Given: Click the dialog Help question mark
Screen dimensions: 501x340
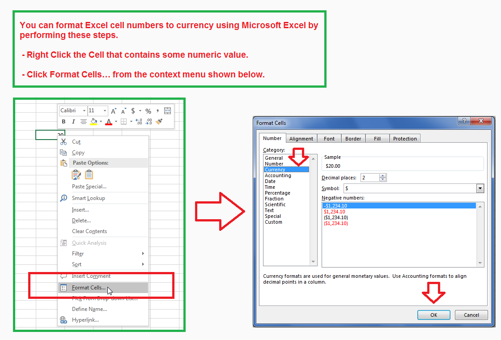Looking at the screenshot, I should 464,121.
